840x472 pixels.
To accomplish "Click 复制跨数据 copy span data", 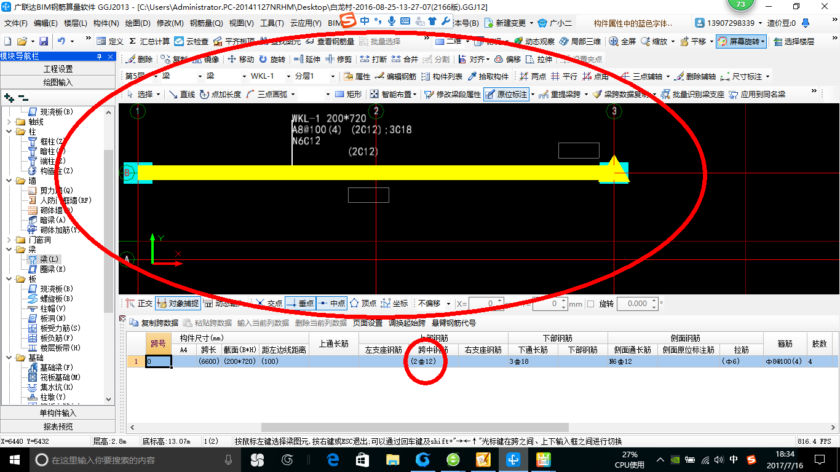I will coord(154,323).
